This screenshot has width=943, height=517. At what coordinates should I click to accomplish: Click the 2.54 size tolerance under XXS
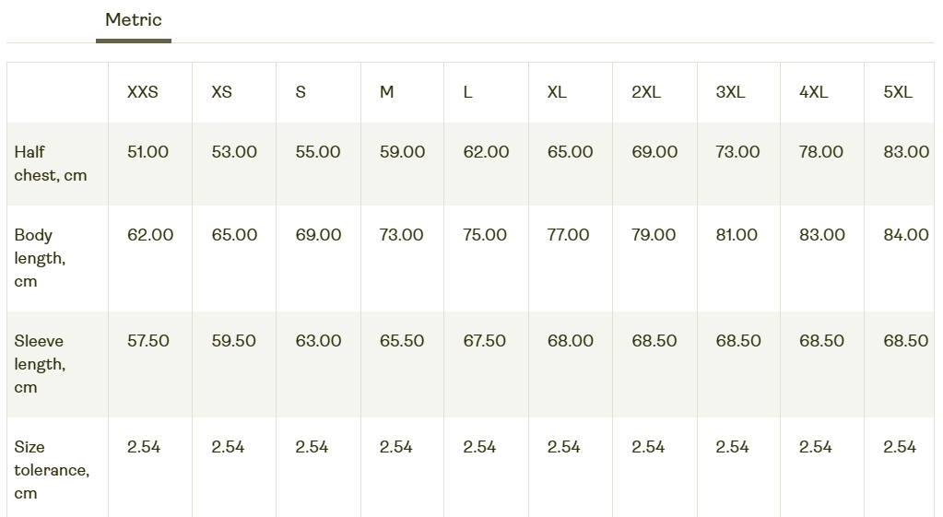point(144,447)
